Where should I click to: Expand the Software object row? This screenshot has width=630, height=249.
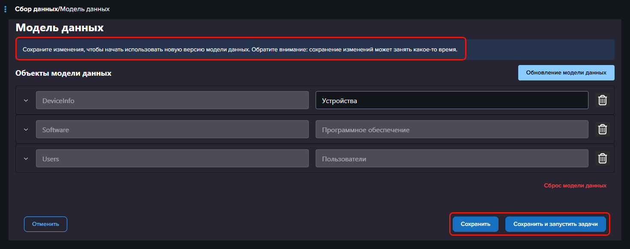[x=26, y=130]
